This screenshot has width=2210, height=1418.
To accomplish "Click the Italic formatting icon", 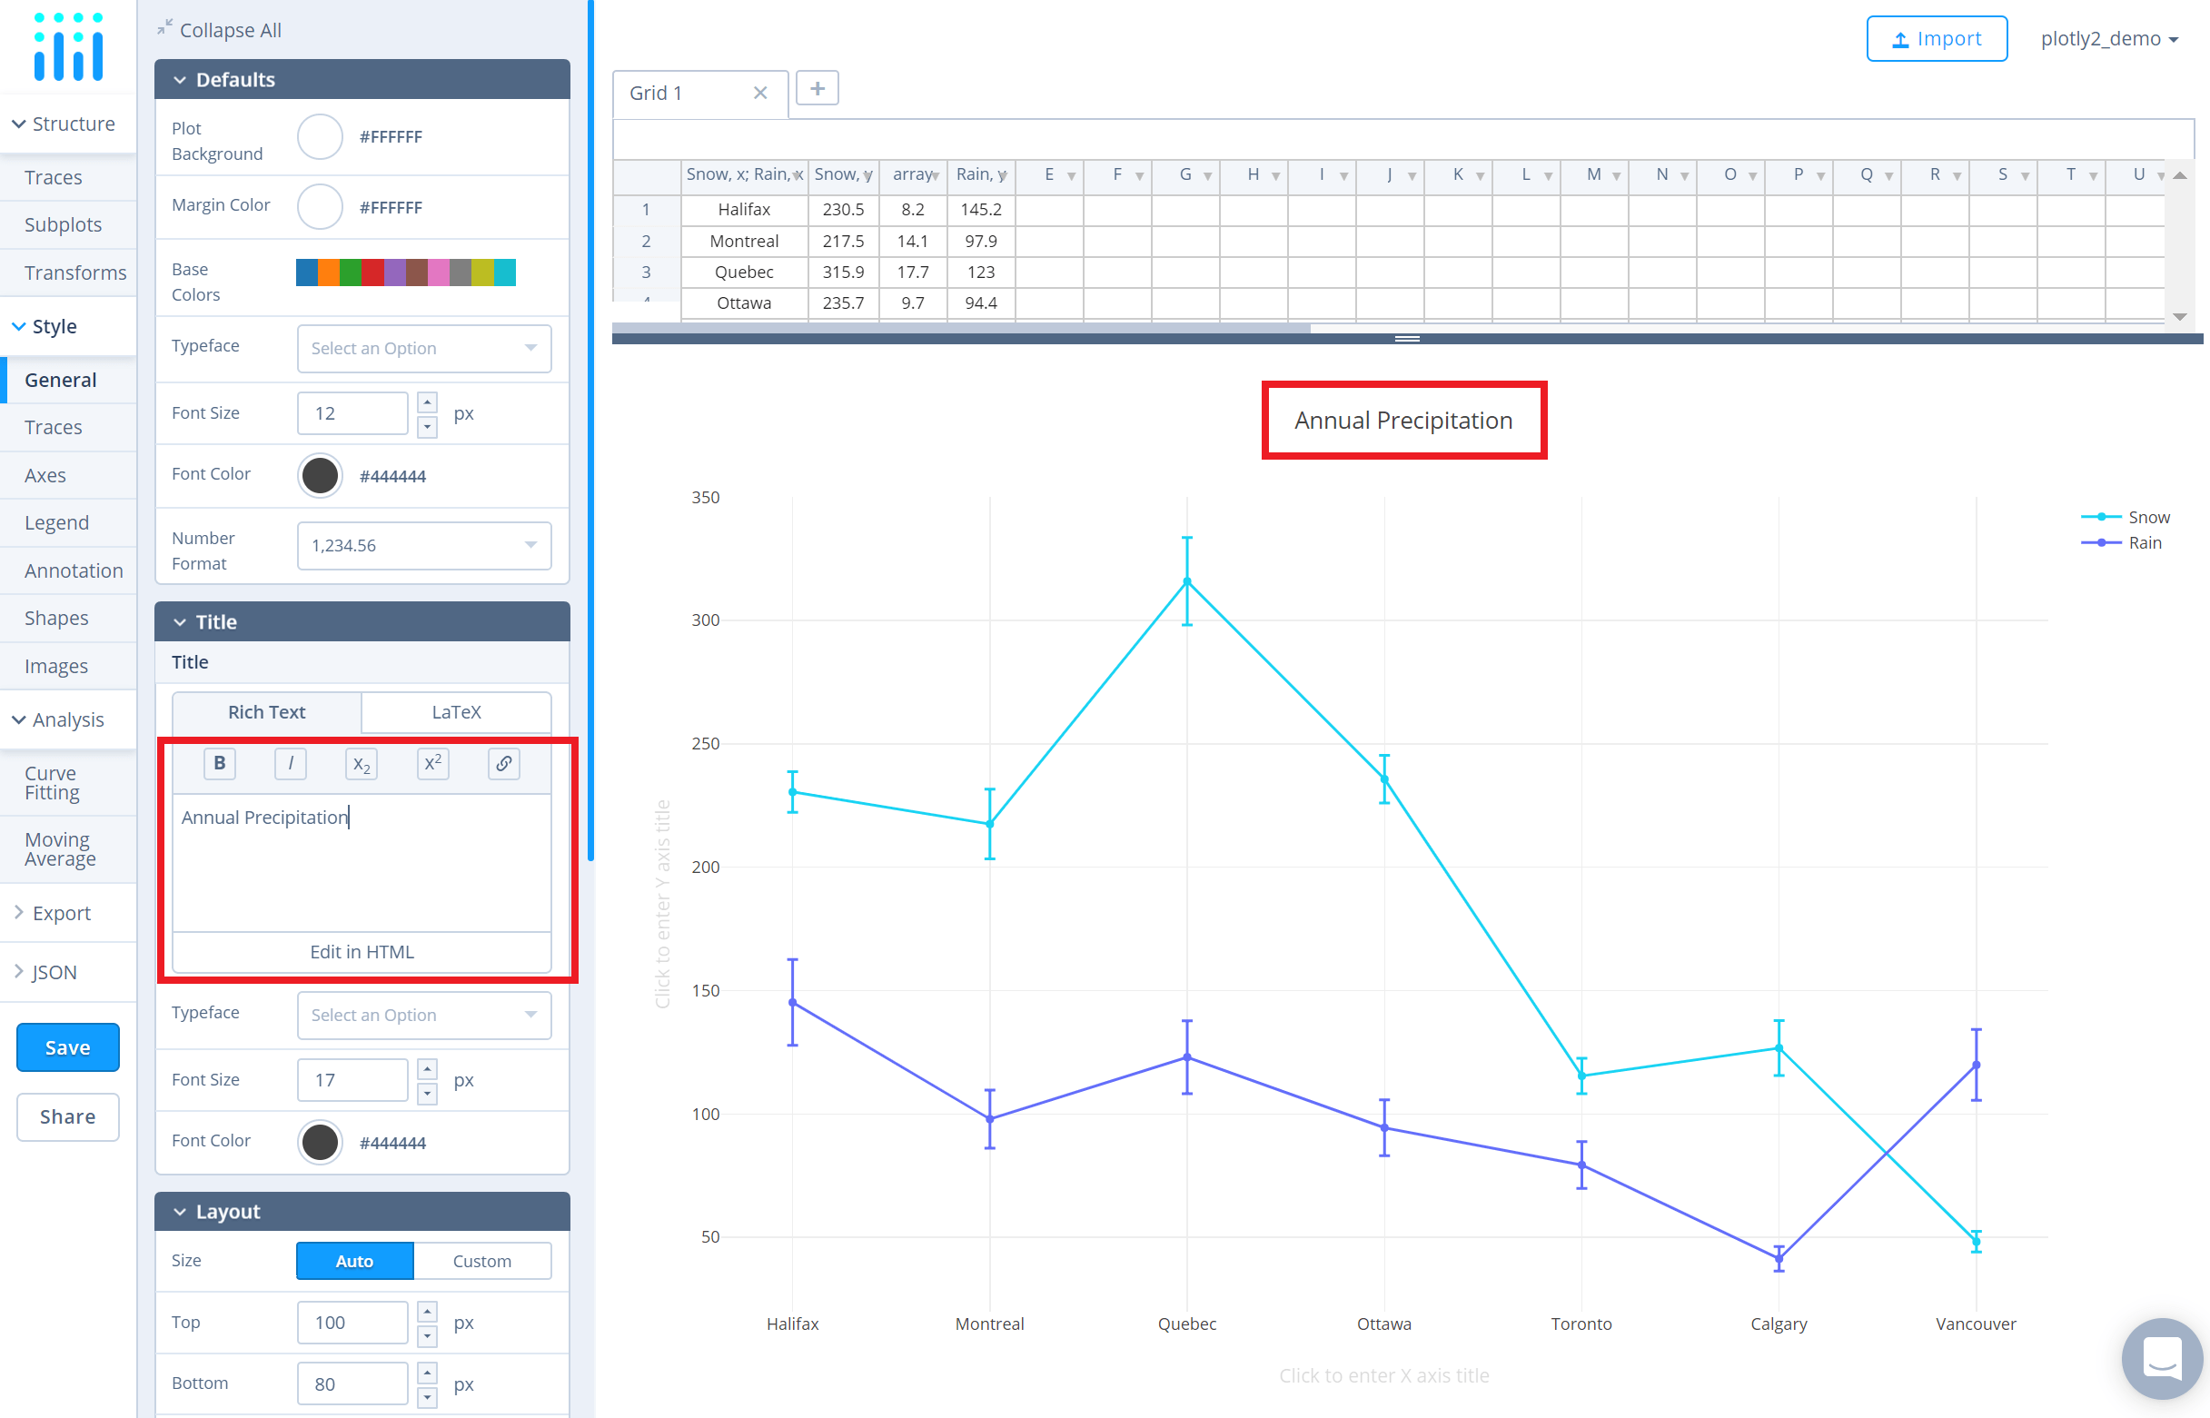I will 290,763.
